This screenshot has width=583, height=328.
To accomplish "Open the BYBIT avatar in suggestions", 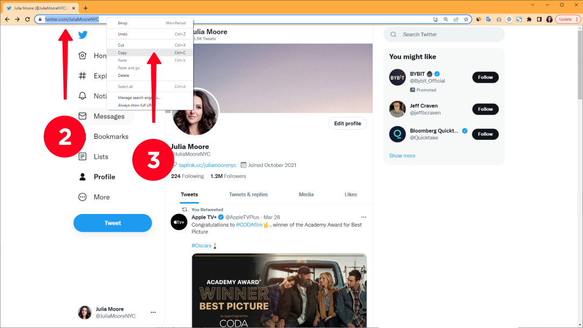I will click(397, 77).
